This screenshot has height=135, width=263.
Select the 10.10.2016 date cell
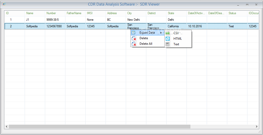click(x=197, y=26)
